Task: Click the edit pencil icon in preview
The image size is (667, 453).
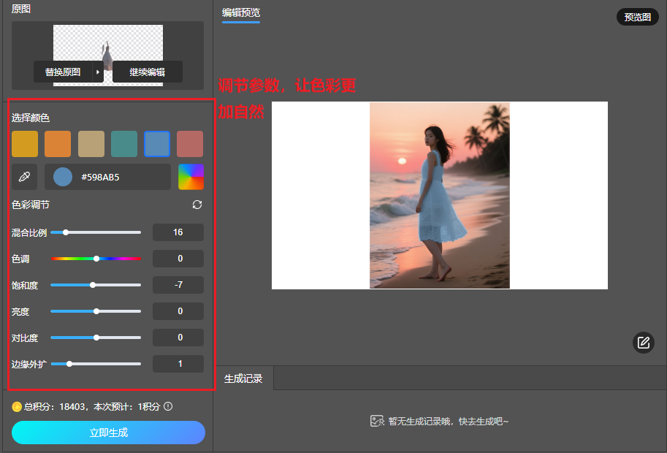Action: (643, 342)
